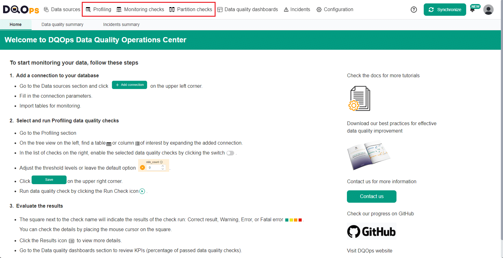Click the help question mark icon
Screen dimensions: 503x258
pyautogui.click(x=414, y=10)
